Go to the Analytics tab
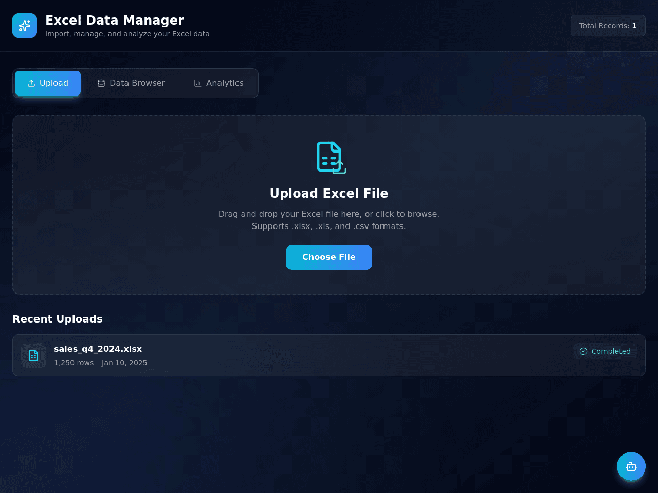Image resolution: width=658 pixels, height=493 pixels. (218, 83)
